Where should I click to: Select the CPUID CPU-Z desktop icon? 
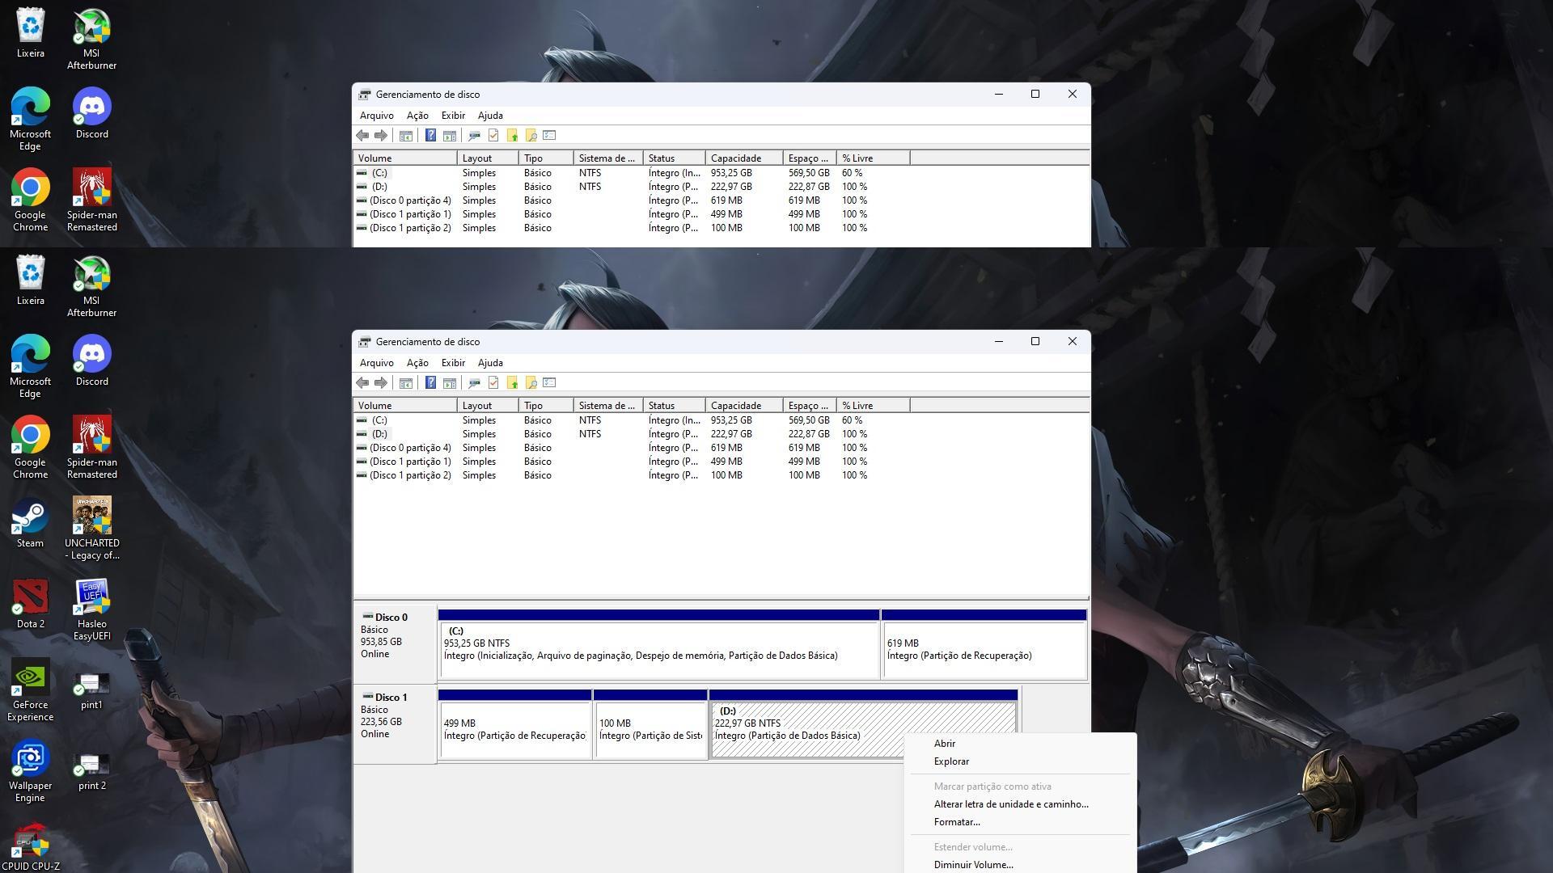tap(30, 847)
